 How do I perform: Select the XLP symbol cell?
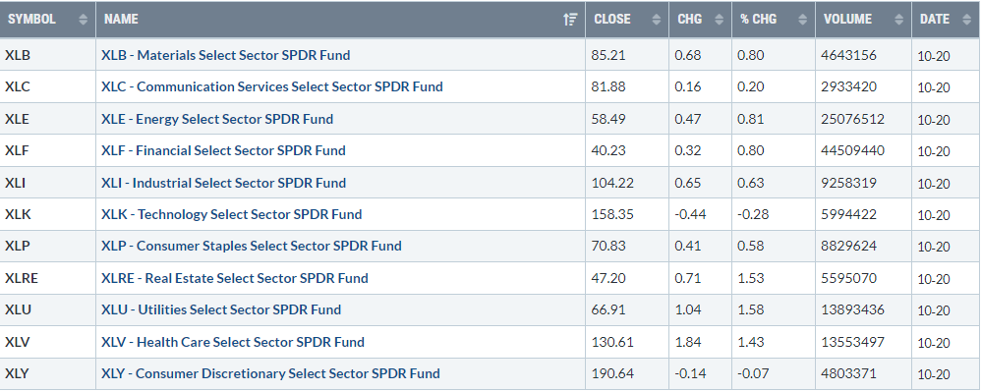pos(47,246)
